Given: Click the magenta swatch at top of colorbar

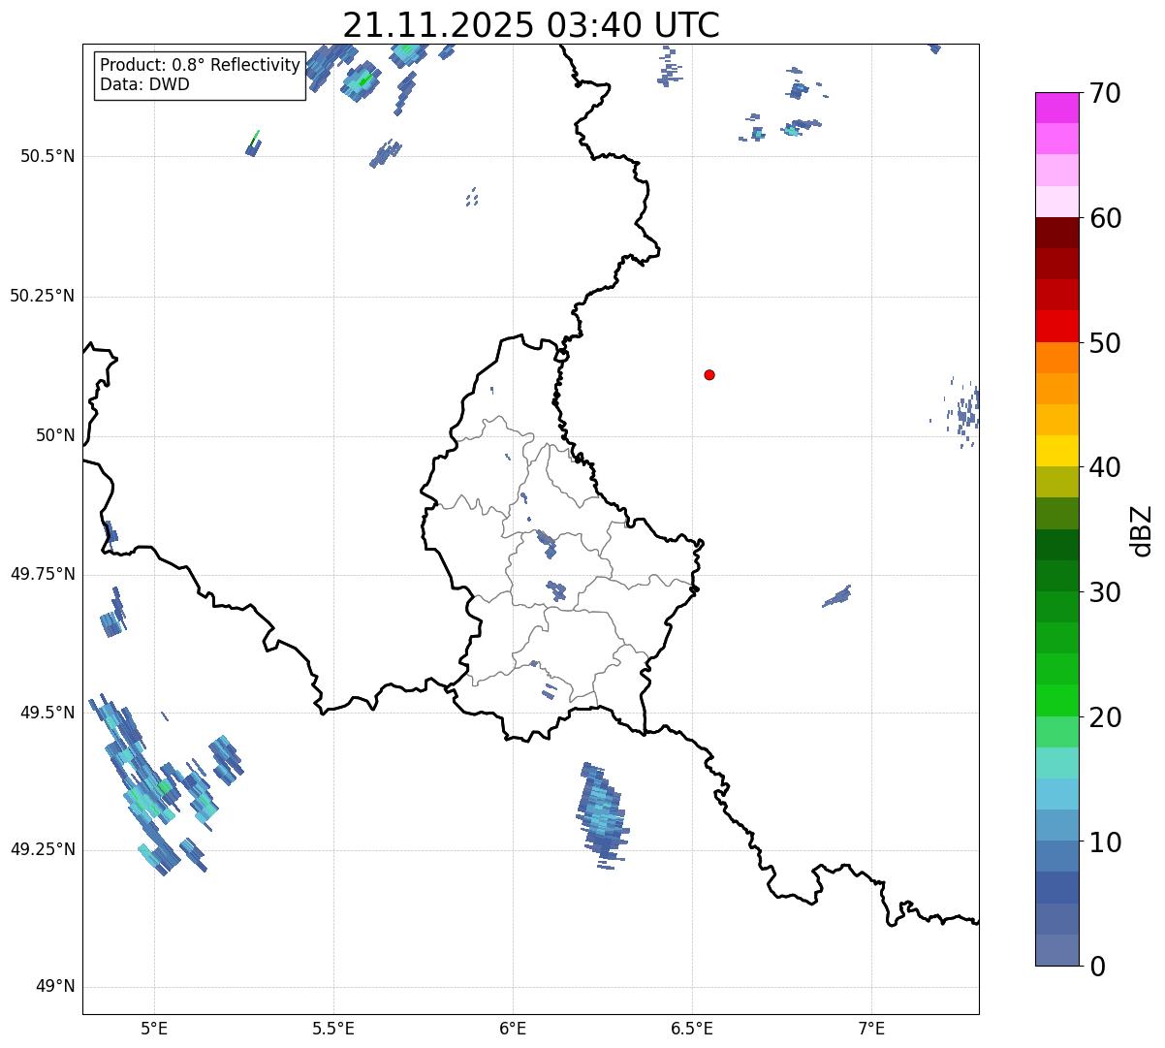Looking at the screenshot, I should coord(1056,108).
